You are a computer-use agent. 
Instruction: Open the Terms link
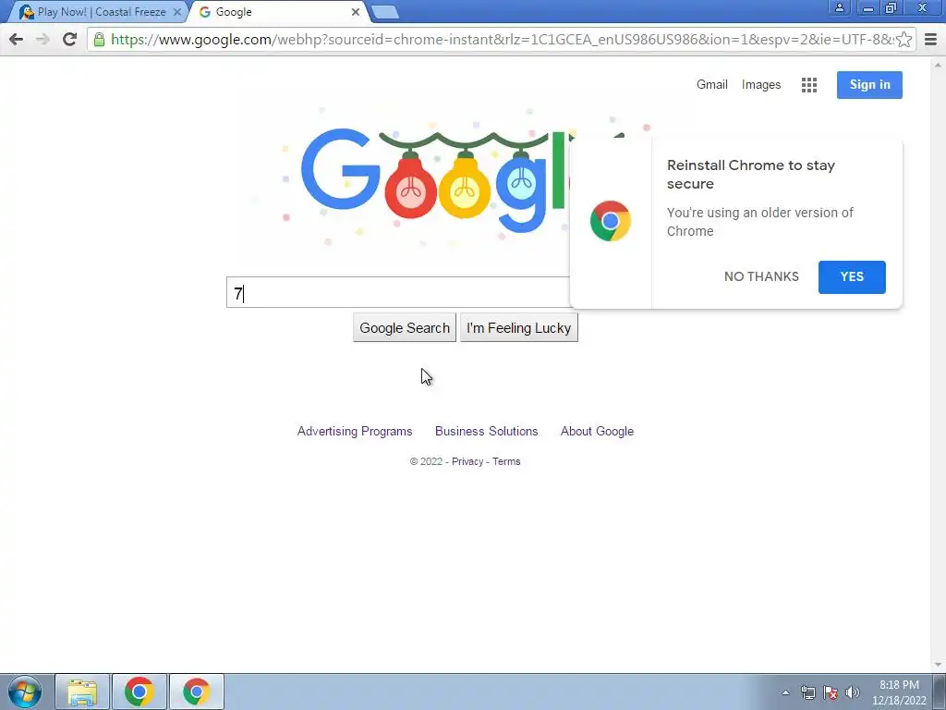[x=506, y=461]
